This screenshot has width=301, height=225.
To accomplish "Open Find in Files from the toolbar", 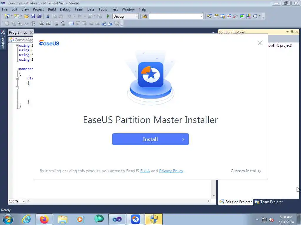I will click(145, 16).
